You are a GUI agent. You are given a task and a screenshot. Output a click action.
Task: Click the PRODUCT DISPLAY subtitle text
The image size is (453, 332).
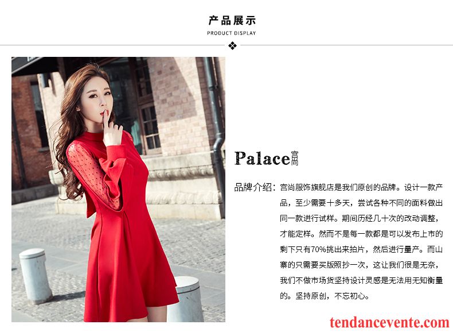(x=232, y=33)
